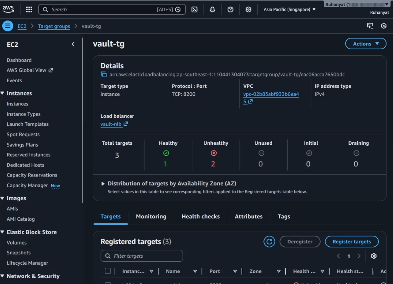Open the Monitoring tab
Image resolution: width=393 pixels, height=284 pixels.
point(151,216)
